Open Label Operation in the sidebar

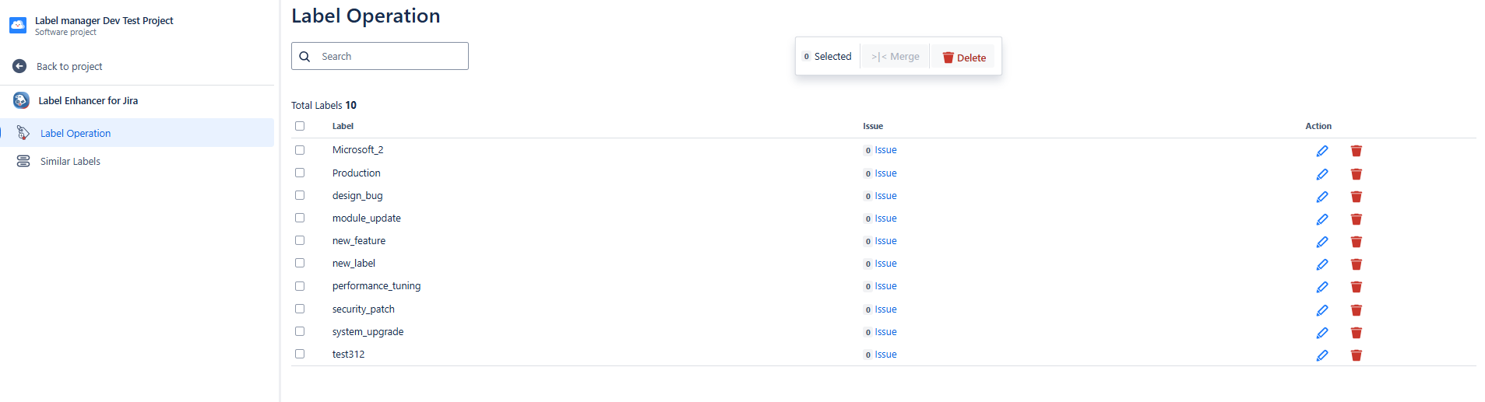pyautogui.click(x=137, y=133)
